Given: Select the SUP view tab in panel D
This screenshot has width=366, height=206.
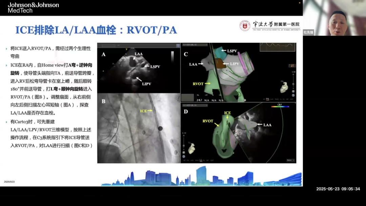Looking at the screenshot, I should coord(212,160).
